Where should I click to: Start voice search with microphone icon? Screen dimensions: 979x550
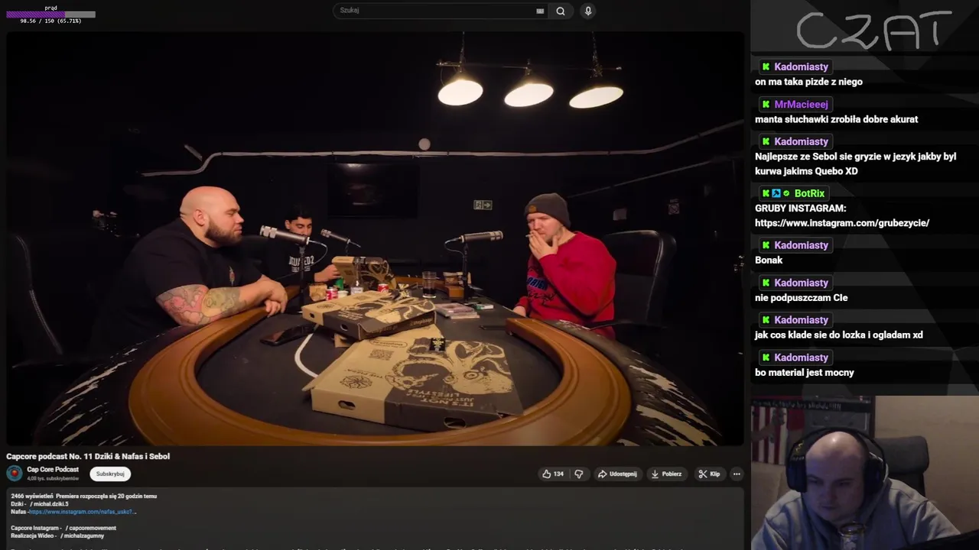coord(588,11)
